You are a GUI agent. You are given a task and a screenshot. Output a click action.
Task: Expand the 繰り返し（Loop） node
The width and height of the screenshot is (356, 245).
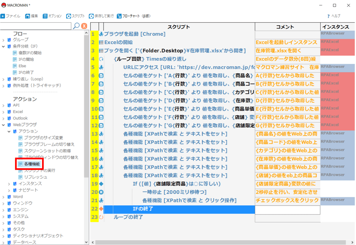tap(3, 79)
